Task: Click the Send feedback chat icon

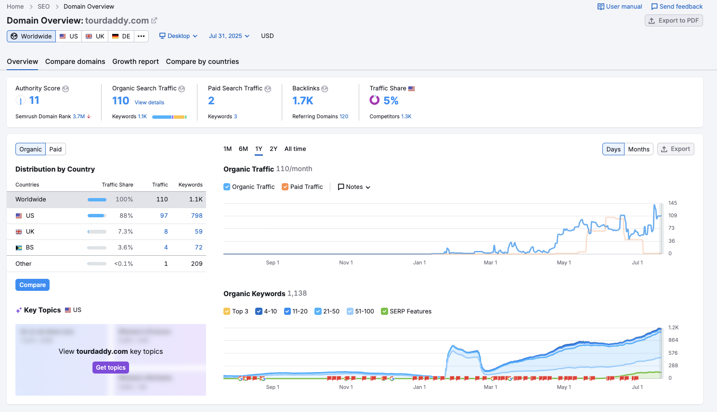Action: click(x=654, y=7)
